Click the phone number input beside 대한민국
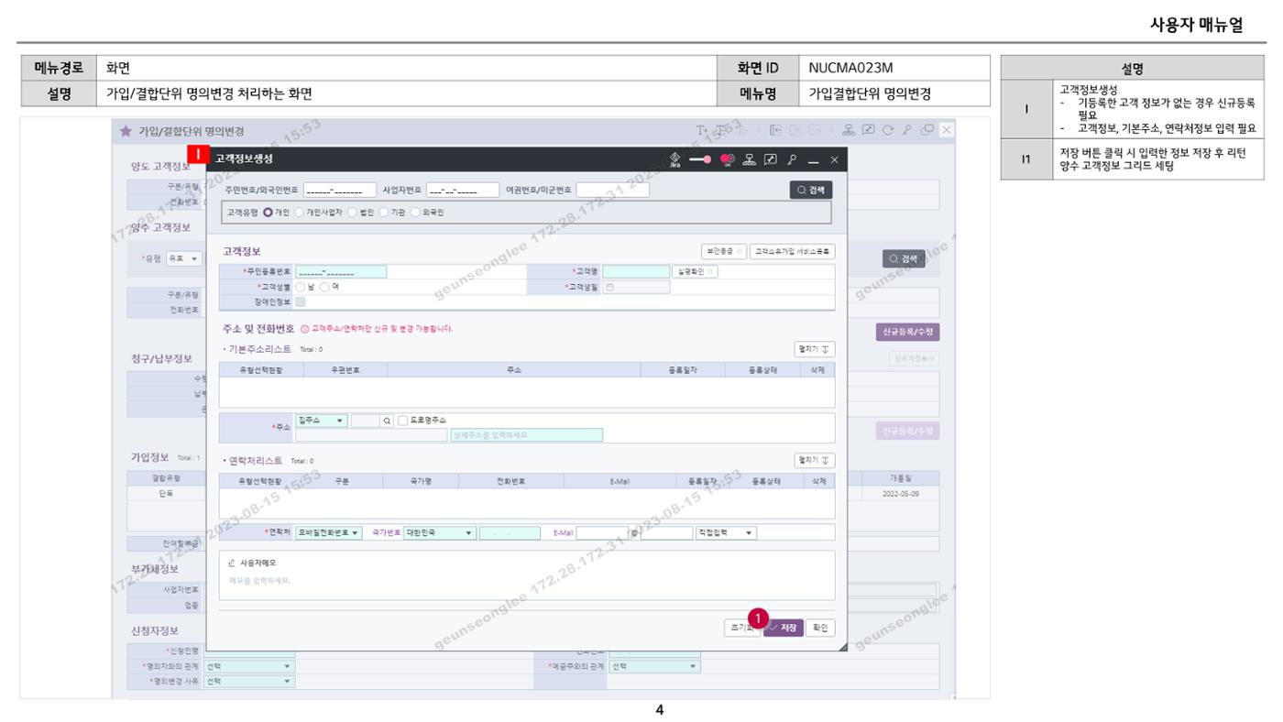 (510, 532)
